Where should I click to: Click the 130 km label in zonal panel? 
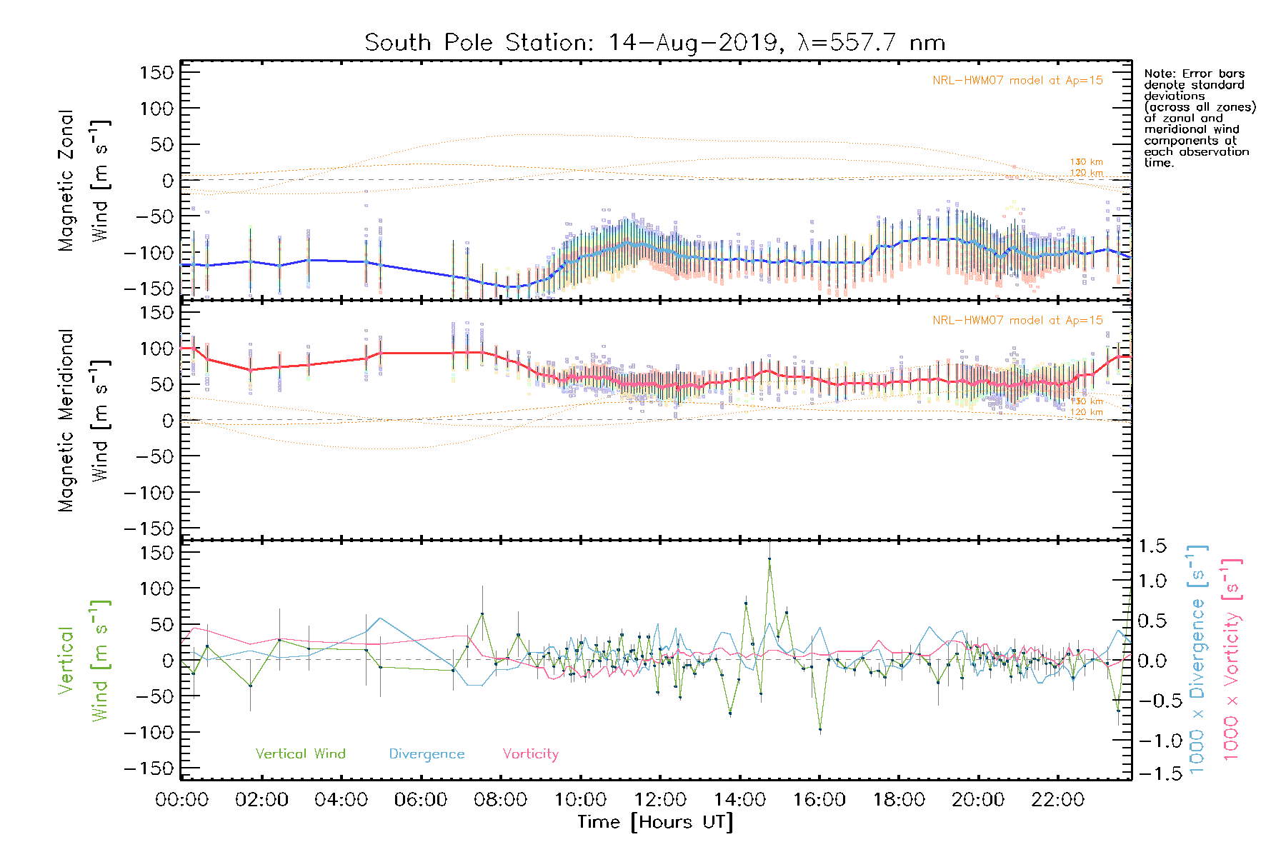pyautogui.click(x=1086, y=162)
